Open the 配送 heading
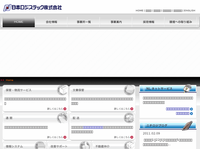Screen dimensions: 200x149 (76, 118)
